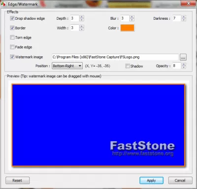Open the orange border Color swatch
197x189 pixels.
(x=128, y=28)
